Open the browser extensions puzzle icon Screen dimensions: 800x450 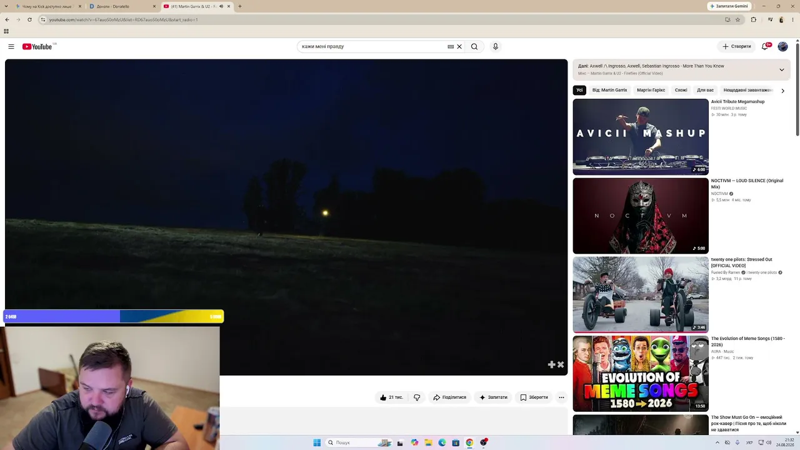(x=753, y=19)
